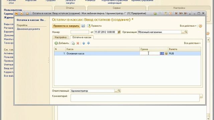Select the Остатки в кассах tab

pyautogui.click(x=82, y=37)
